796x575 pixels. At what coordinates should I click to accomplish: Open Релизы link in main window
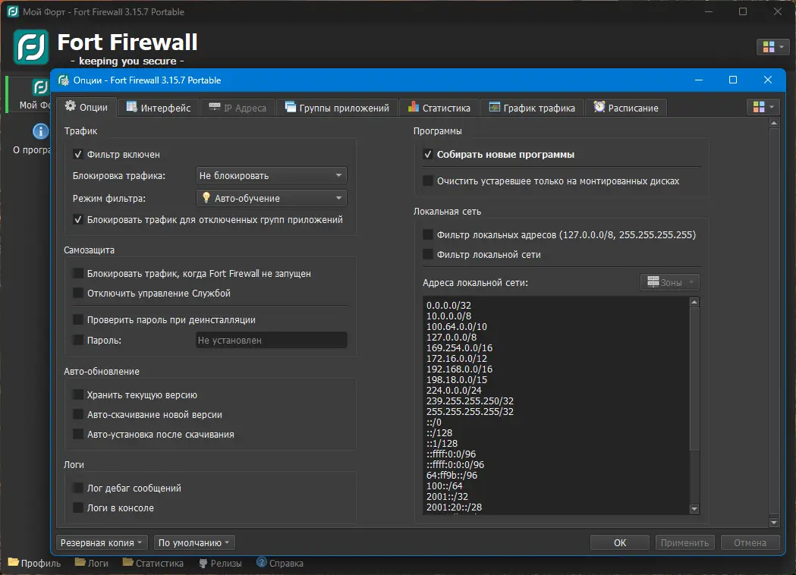pyautogui.click(x=220, y=563)
